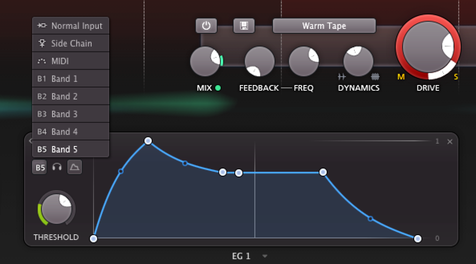
Task: Click the M mid drive label
Action: pyautogui.click(x=401, y=77)
